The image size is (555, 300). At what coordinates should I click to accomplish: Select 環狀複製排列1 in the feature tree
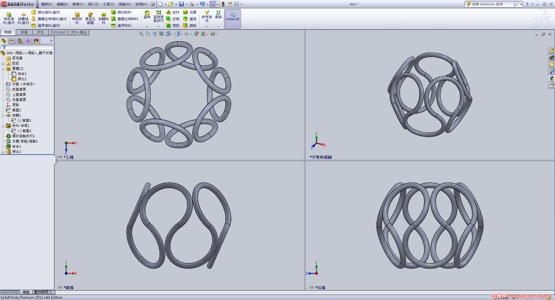pyautogui.click(x=23, y=136)
